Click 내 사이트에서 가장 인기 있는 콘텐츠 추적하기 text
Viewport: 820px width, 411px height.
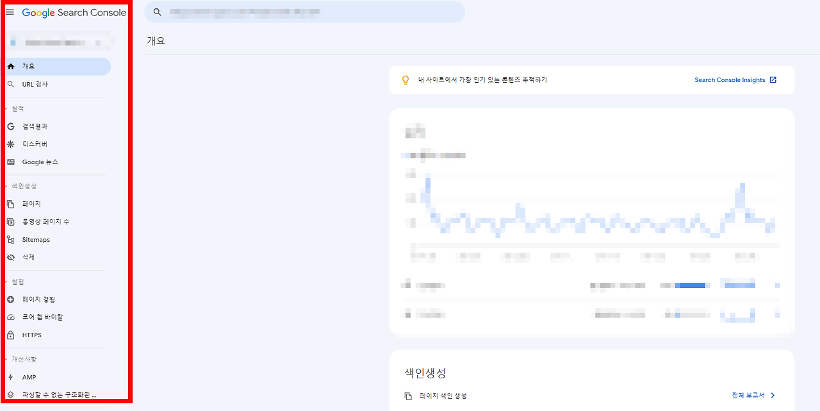(482, 80)
